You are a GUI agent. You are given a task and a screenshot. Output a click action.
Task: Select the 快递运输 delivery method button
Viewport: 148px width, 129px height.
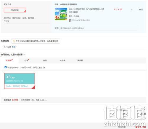click(x=15, y=10)
